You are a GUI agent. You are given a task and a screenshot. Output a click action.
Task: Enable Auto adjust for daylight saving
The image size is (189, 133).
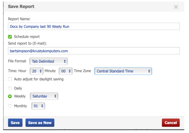tap(10, 79)
